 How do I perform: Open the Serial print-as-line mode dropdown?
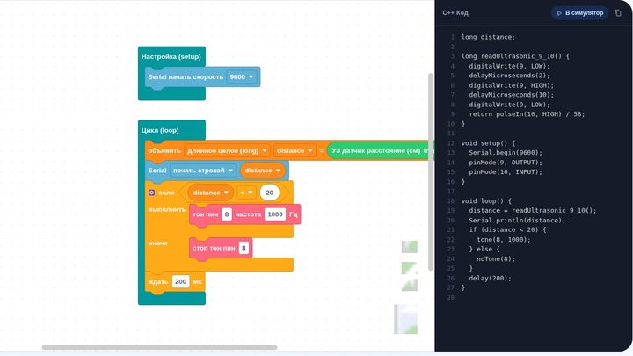click(x=203, y=171)
